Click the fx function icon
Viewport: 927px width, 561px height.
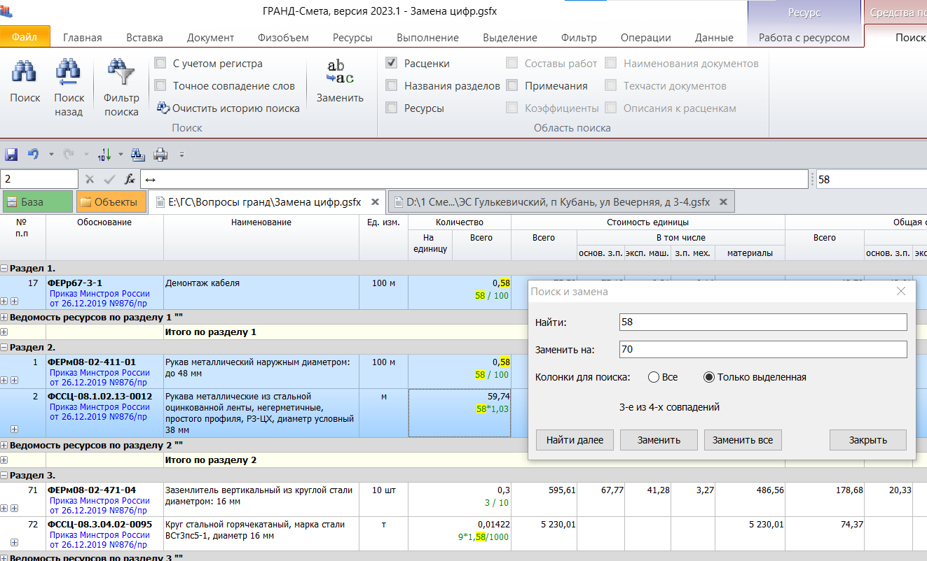coord(130,179)
